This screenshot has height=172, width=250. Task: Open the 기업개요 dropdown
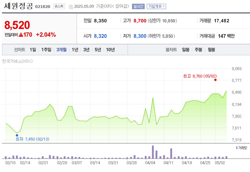tap(156, 6)
